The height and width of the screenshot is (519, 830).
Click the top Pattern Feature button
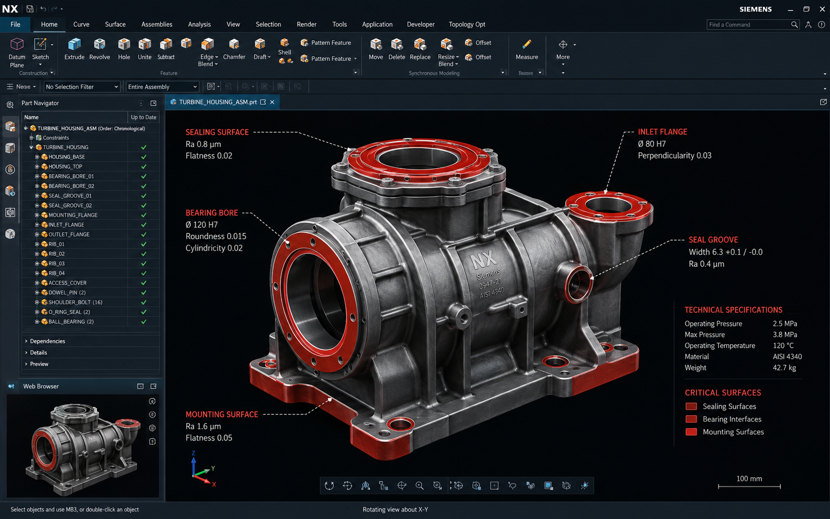[326, 43]
